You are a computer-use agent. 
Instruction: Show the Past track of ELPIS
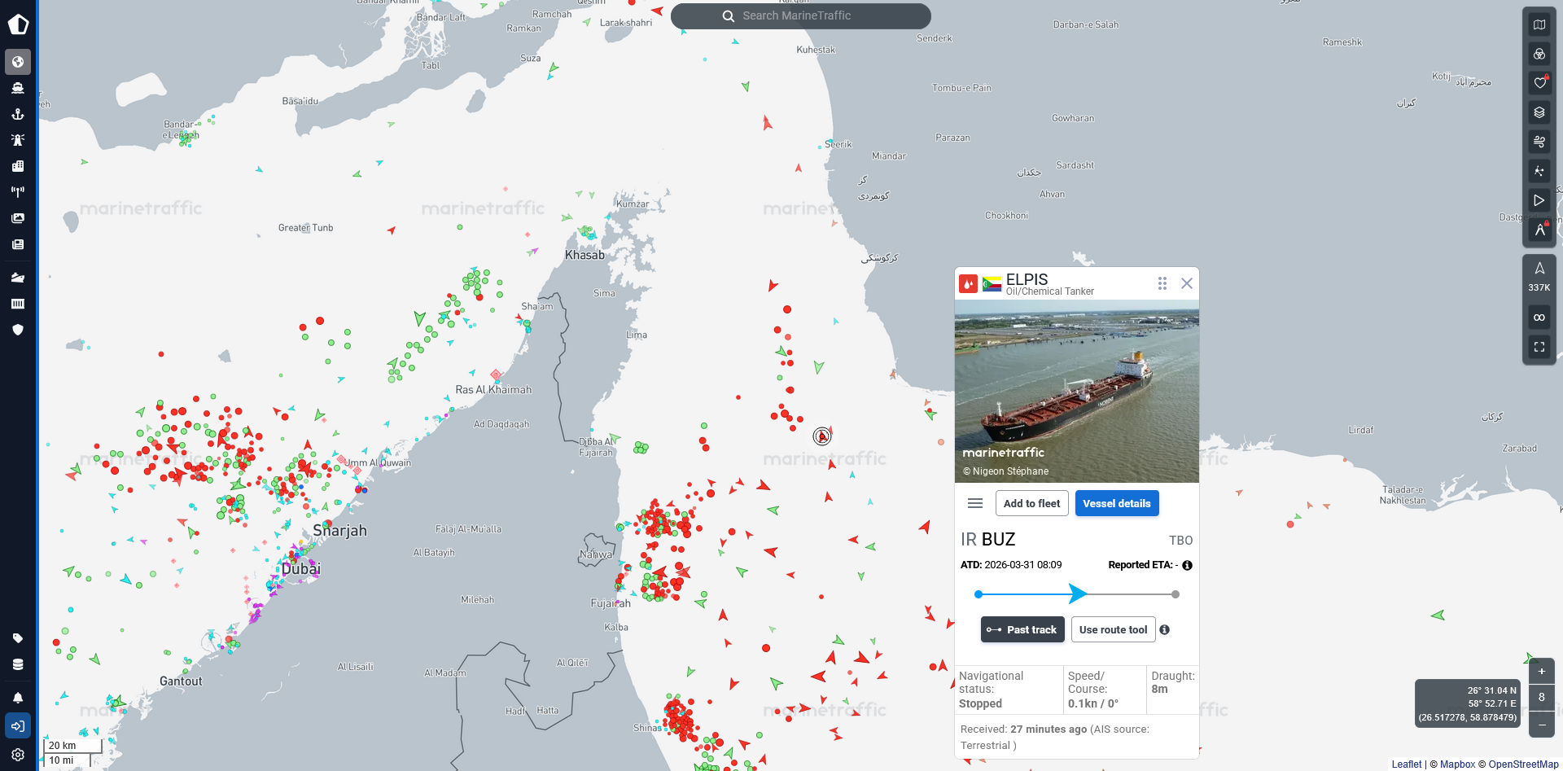pos(1022,629)
